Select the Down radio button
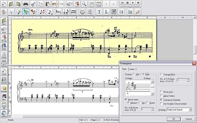 (x=148, y=103)
